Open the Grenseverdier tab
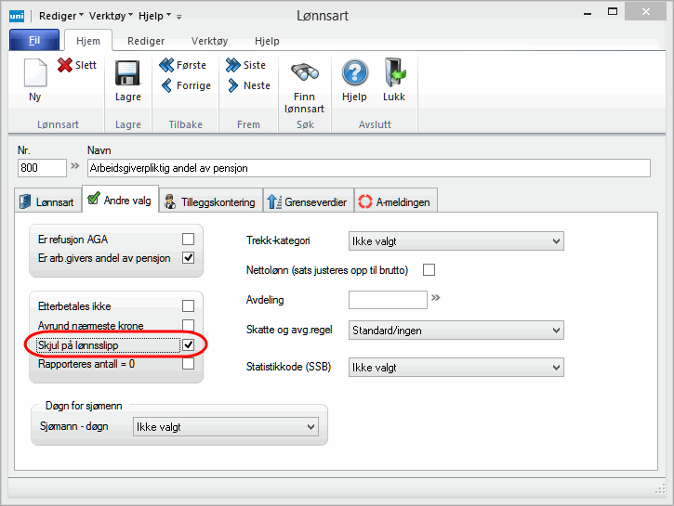674x506 pixels. tap(308, 201)
